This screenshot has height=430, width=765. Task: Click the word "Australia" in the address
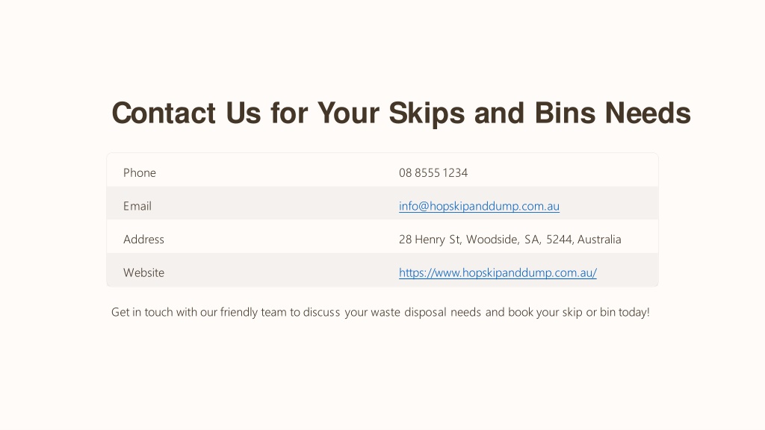click(599, 240)
